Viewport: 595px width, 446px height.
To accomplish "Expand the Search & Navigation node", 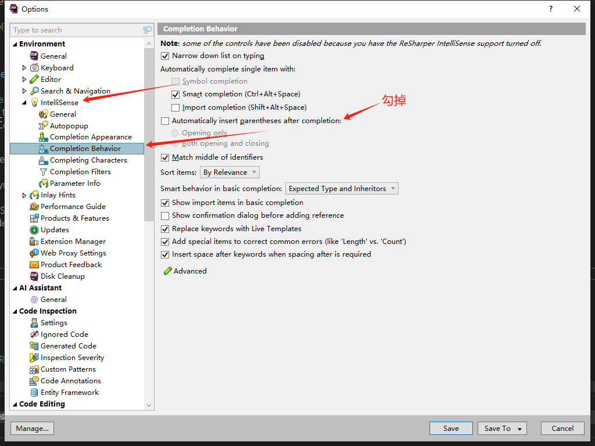I will point(24,91).
